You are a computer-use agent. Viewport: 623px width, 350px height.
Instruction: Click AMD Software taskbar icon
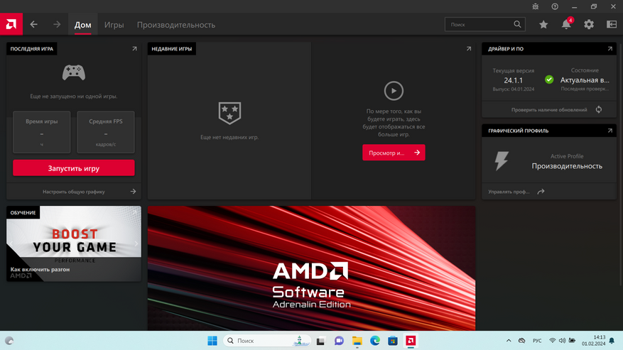411,341
